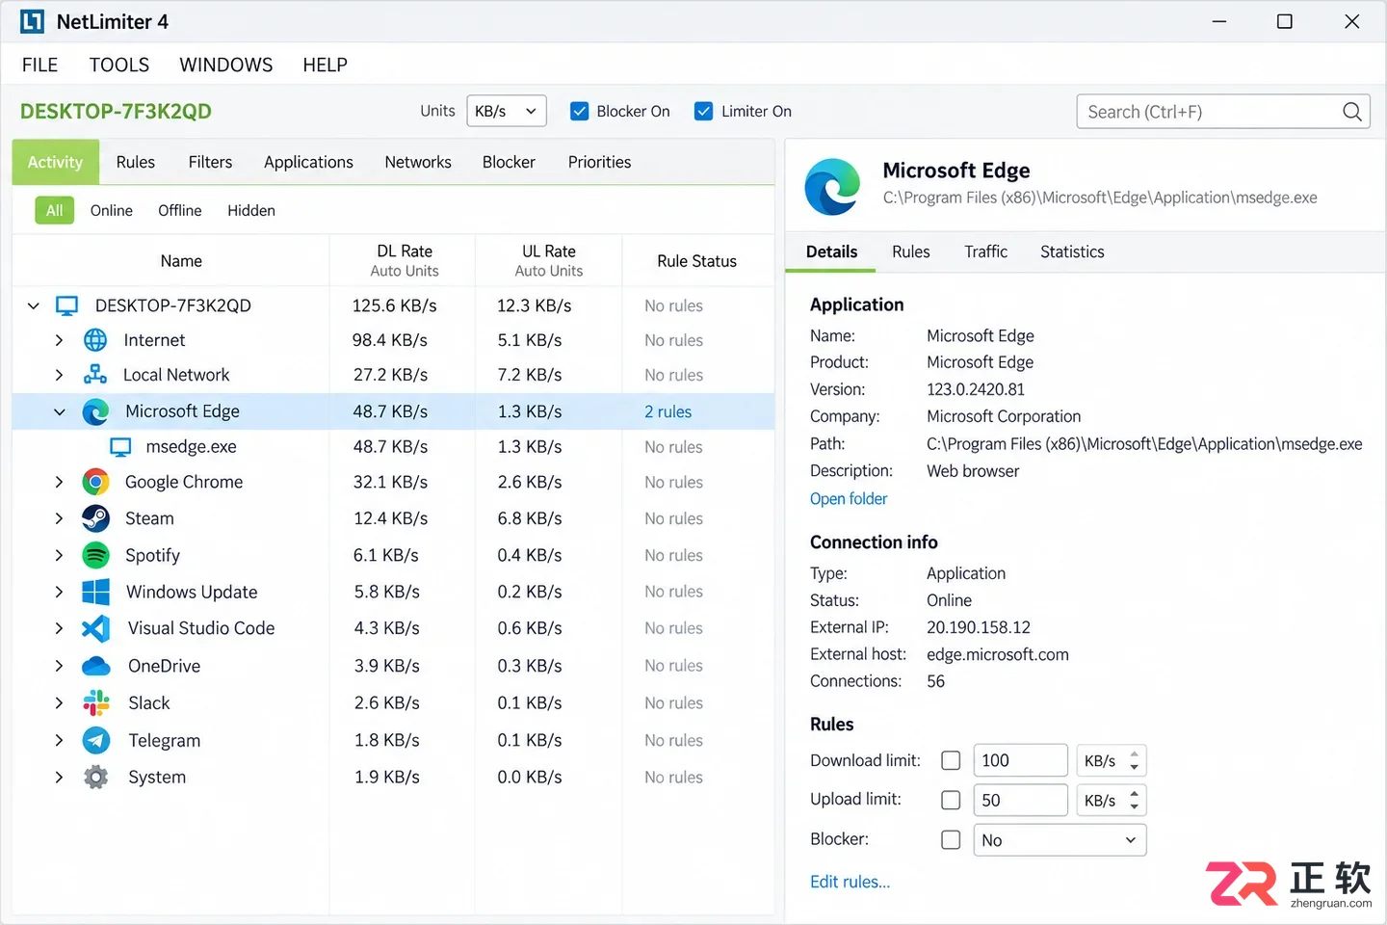Toggle the Blocker On checkbox
The width and height of the screenshot is (1387, 925).
(x=580, y=112)
